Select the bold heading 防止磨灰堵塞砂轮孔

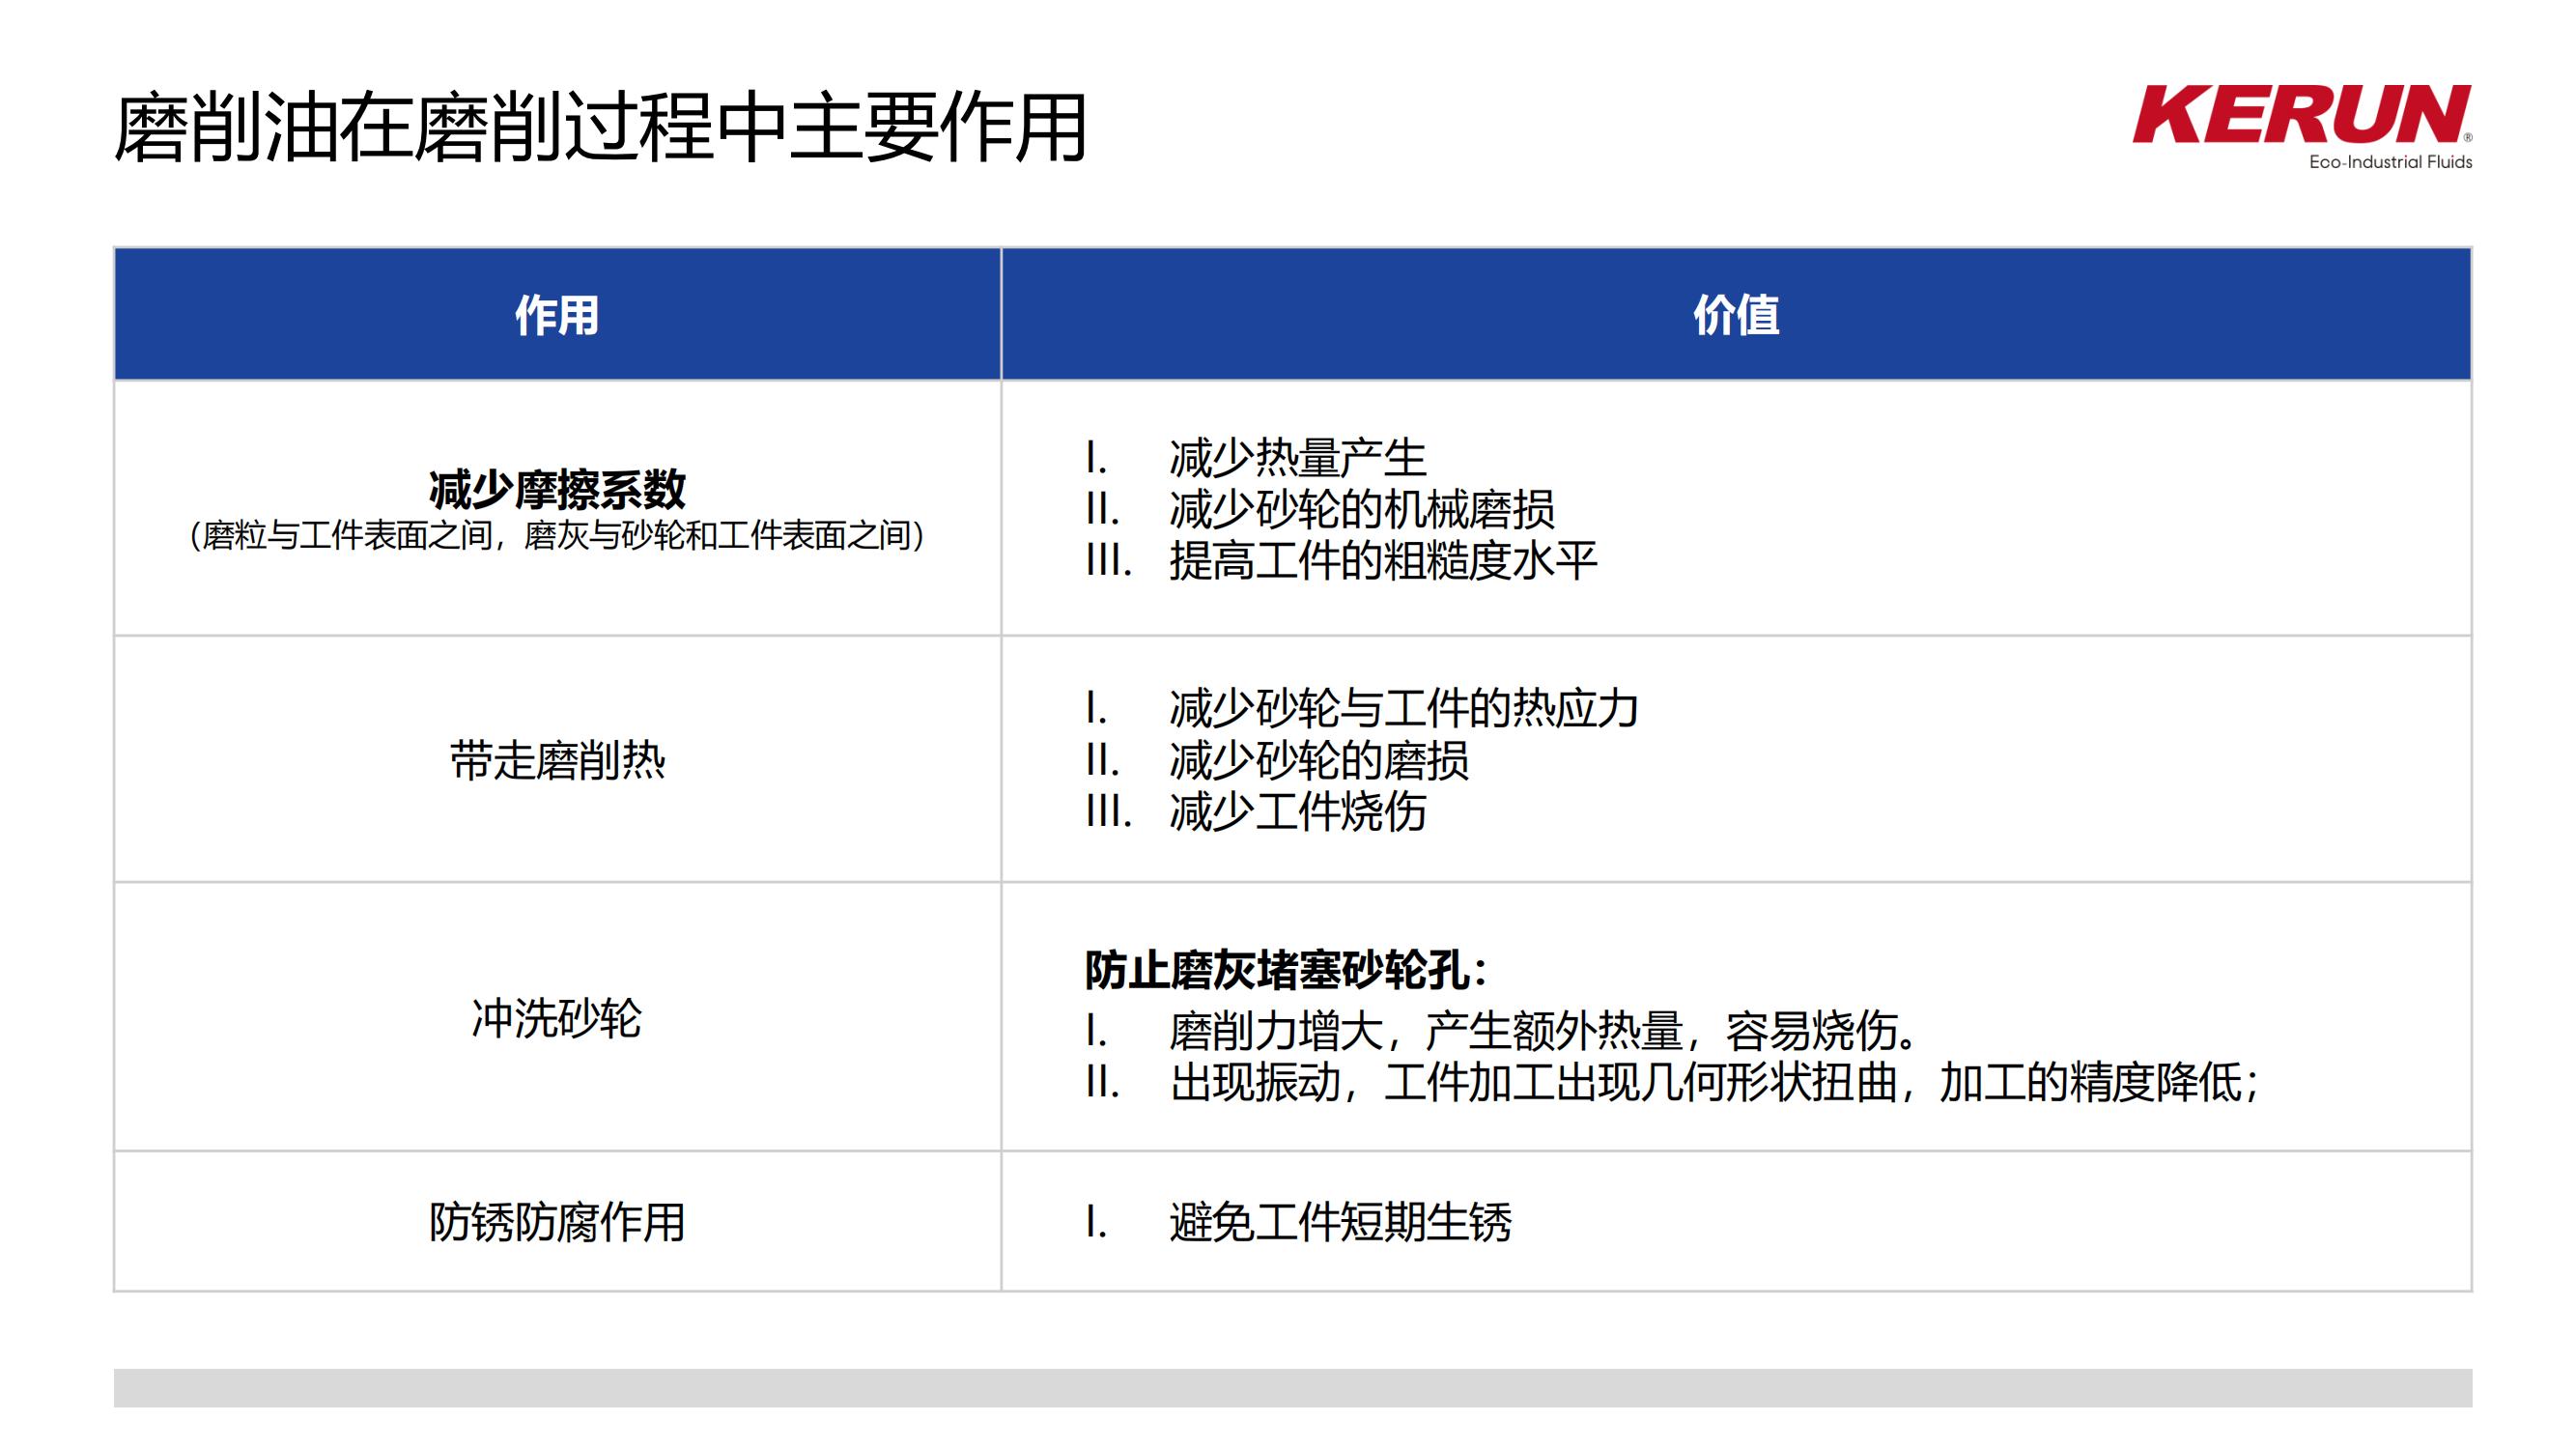(1278, 970)
